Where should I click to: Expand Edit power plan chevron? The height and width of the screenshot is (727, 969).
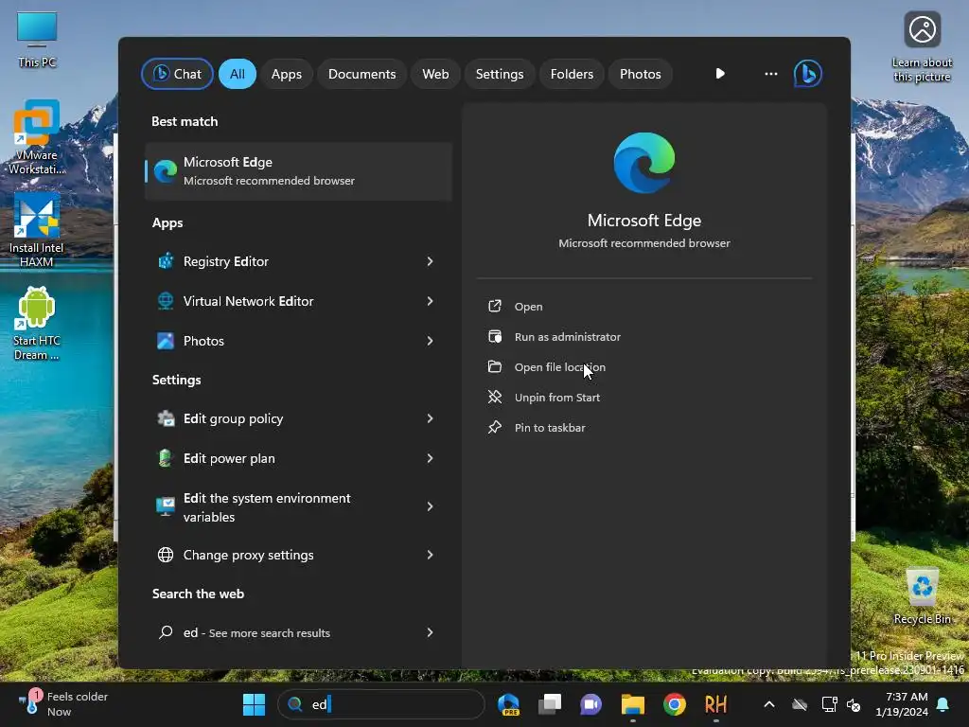point(431,458)
